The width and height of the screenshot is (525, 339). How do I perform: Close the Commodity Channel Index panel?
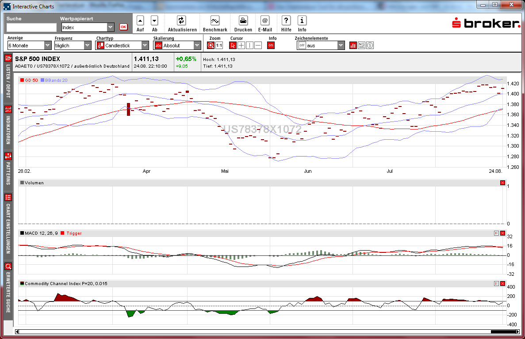tap(502, 283)
